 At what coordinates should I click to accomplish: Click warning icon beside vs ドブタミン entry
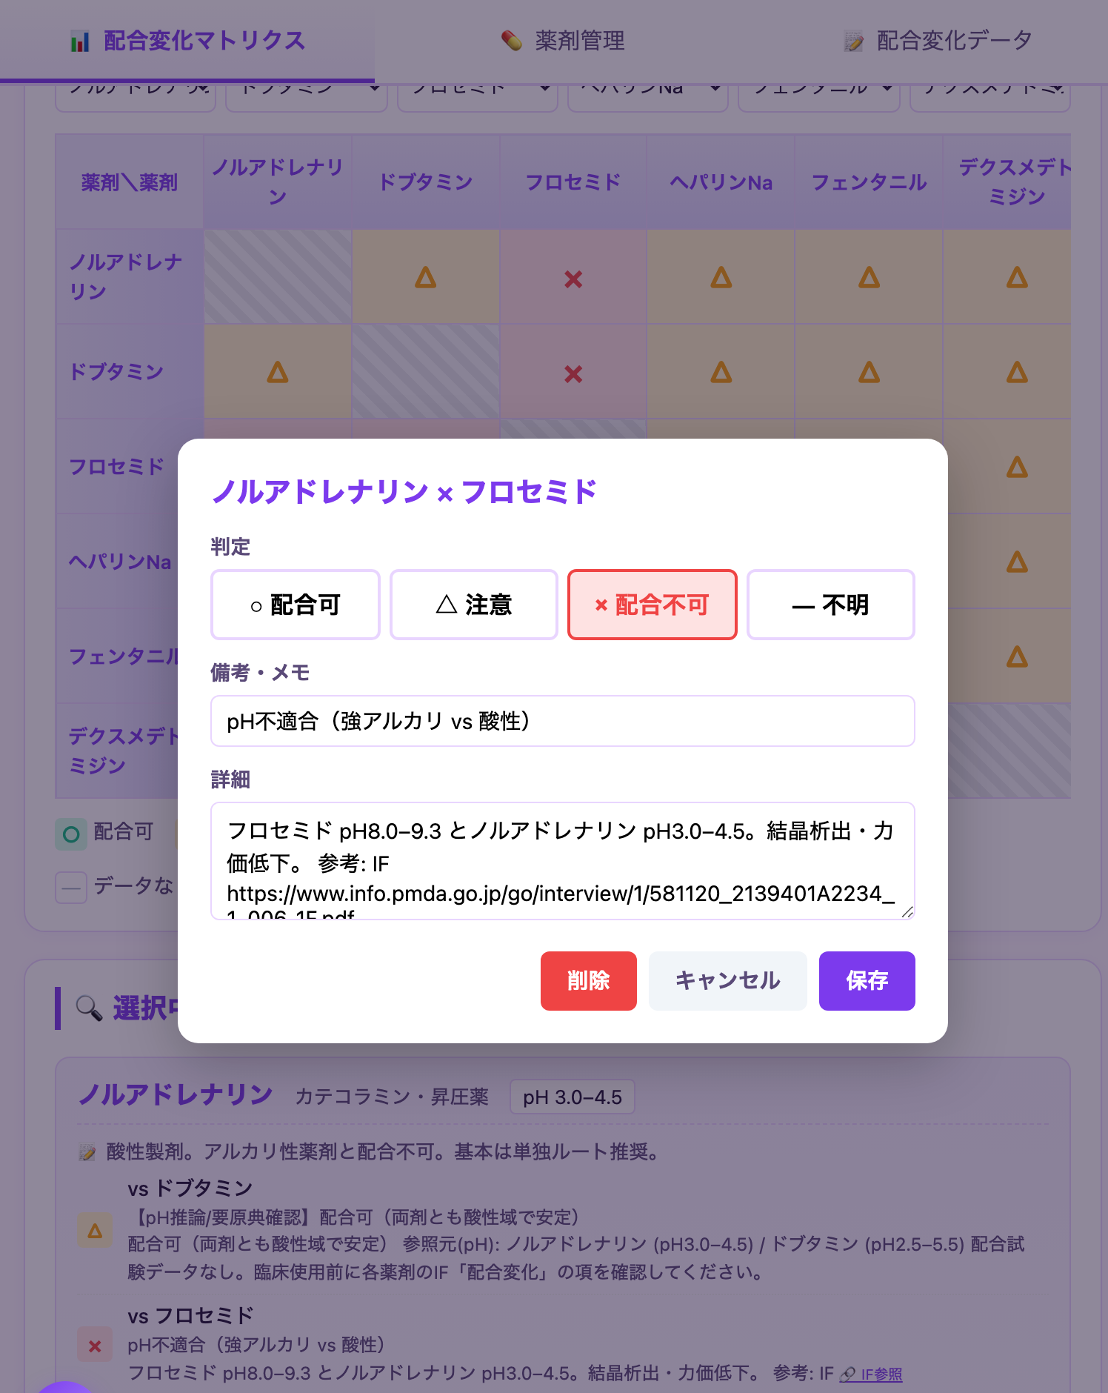point(95,1231)
